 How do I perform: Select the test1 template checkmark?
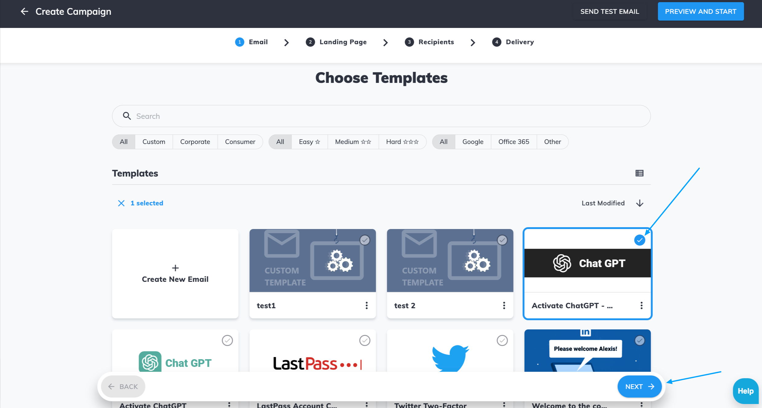[365, 240]
